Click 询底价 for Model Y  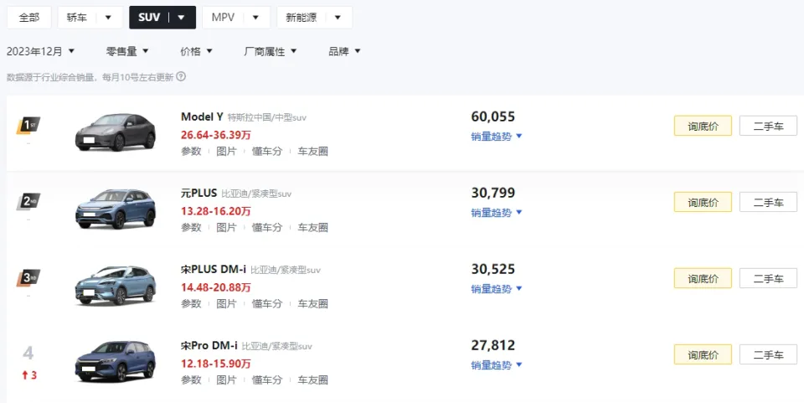(x=703, y=127)
